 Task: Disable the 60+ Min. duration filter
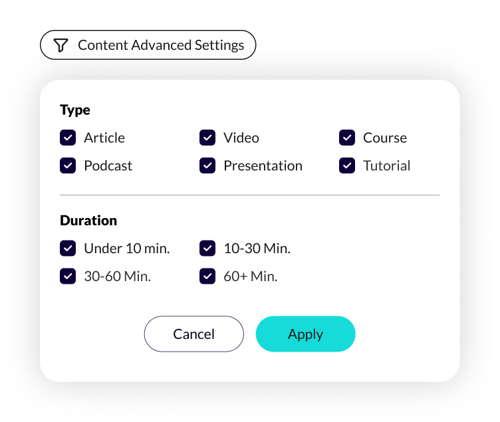point(207,276)
